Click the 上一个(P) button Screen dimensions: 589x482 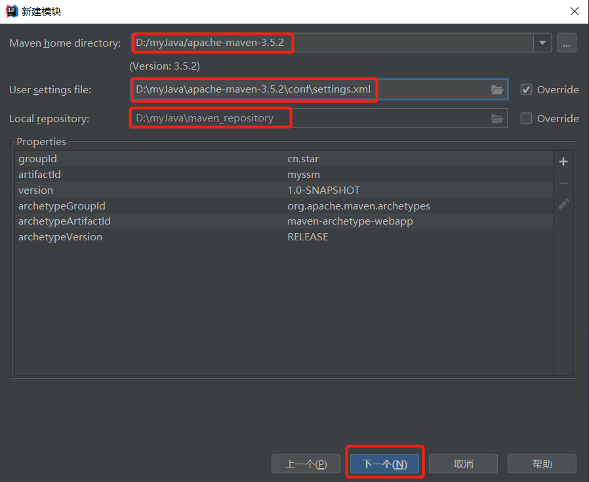pos(306,463)
